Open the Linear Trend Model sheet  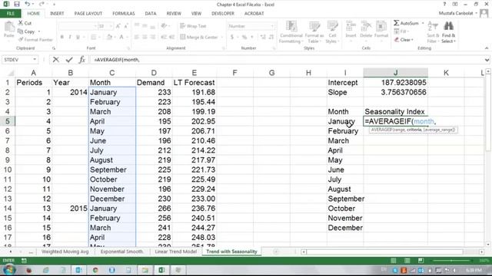[176, 251]
